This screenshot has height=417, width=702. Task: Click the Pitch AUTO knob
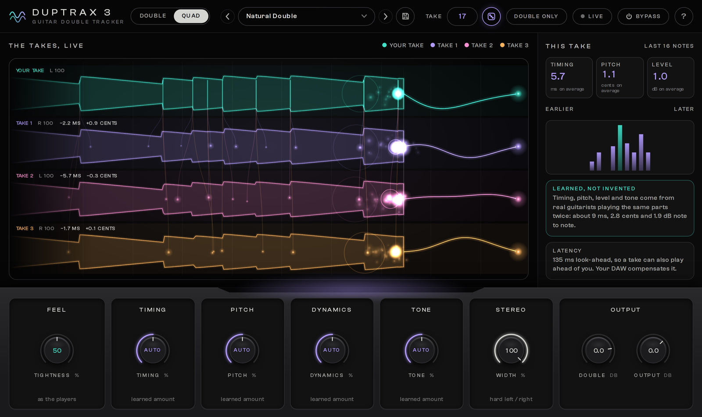click(242, 350)
